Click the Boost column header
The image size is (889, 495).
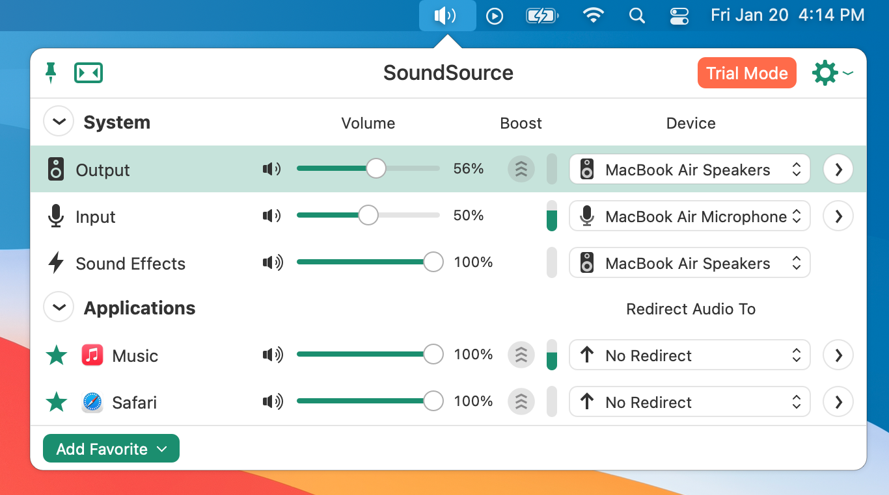coord(521,123)
